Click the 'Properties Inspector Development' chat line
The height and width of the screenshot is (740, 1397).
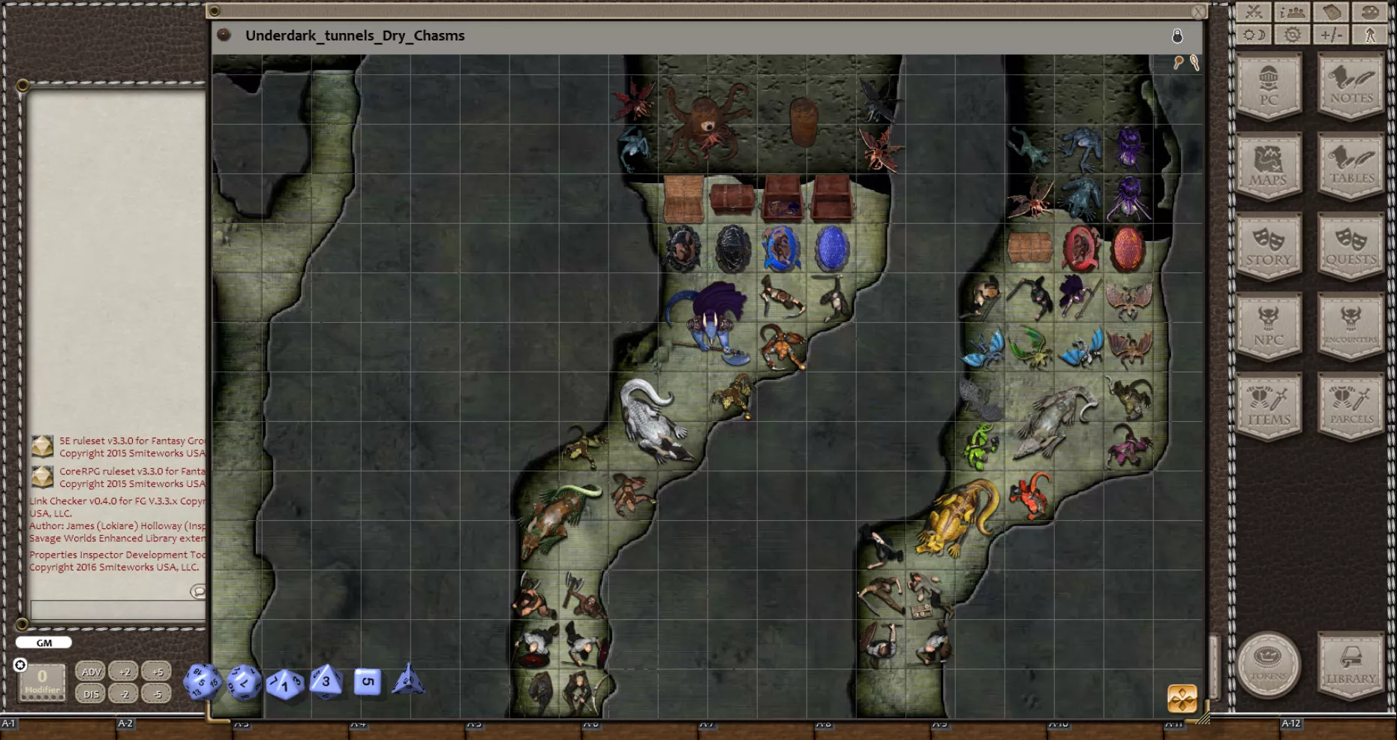118,555
